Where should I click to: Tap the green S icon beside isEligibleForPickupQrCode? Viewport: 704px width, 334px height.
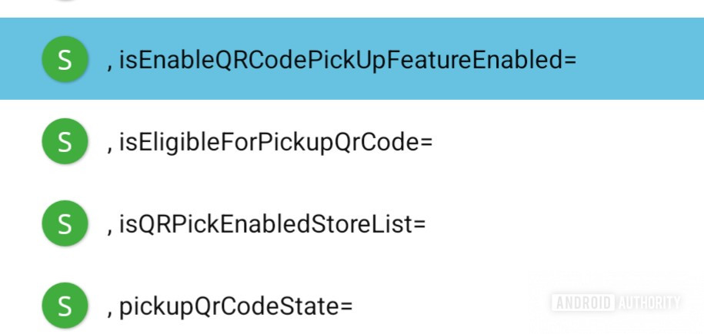[65, 142]
